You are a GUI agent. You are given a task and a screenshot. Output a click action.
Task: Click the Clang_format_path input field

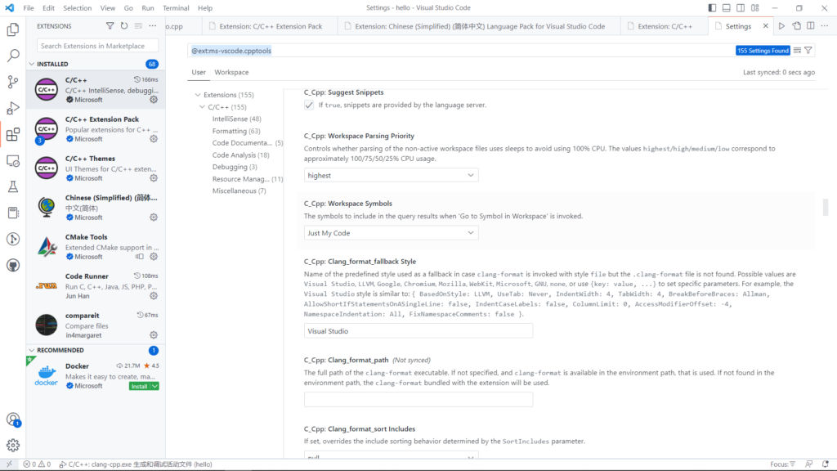click(418, 400)
